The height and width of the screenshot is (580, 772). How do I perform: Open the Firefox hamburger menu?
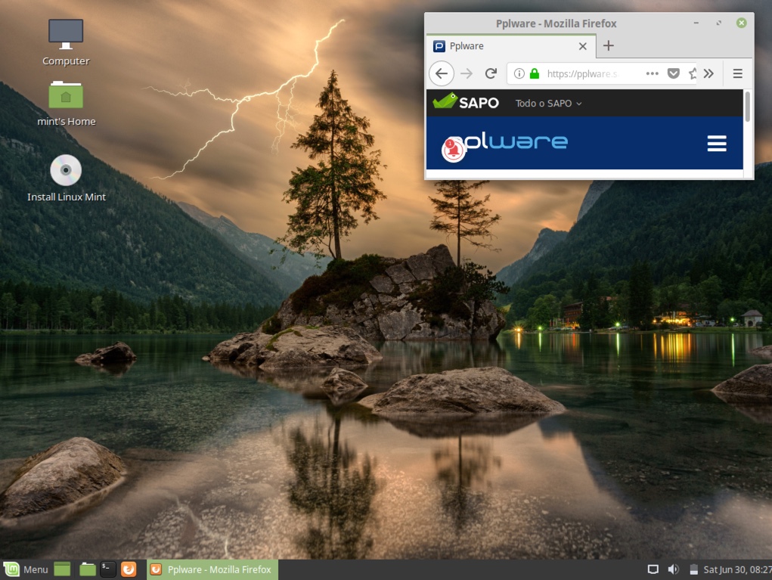pyautogui.click(x=737, y=73)
